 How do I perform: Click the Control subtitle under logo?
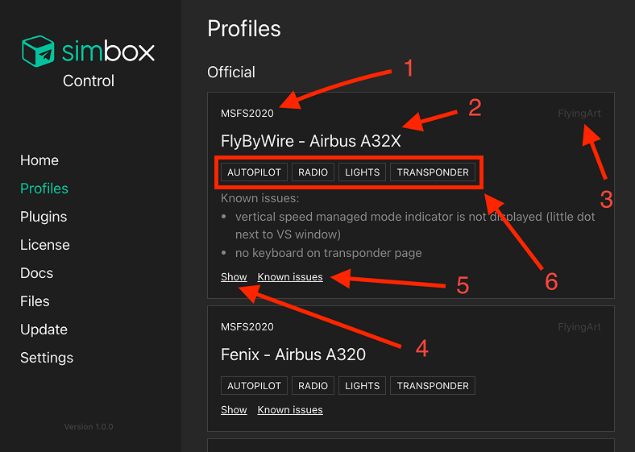pyautogui.click(x=89, y=81)
